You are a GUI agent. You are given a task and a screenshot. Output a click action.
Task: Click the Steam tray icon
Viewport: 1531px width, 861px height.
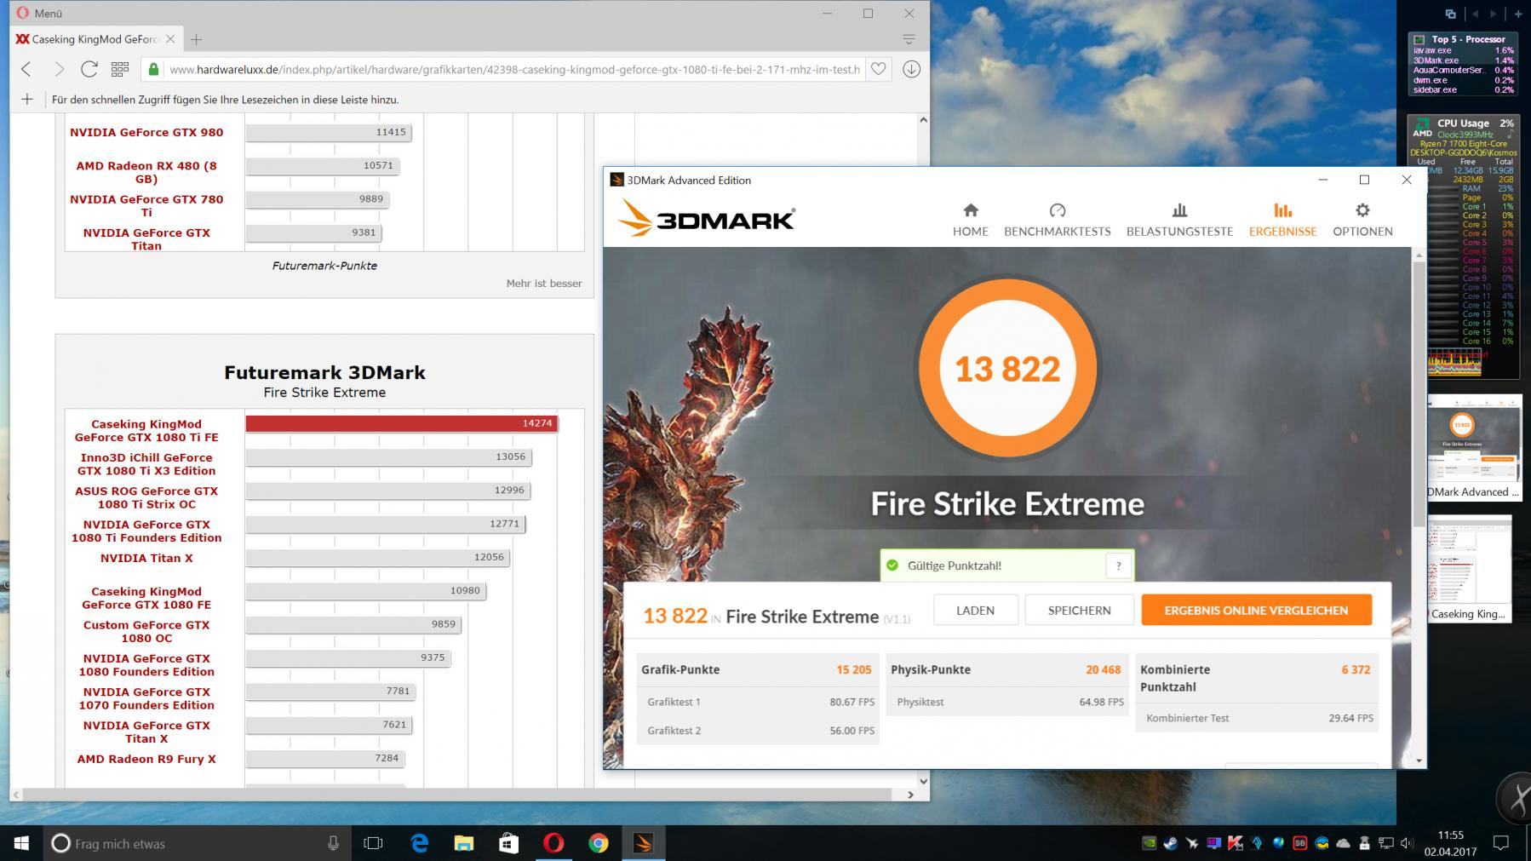click(1171, 843)
